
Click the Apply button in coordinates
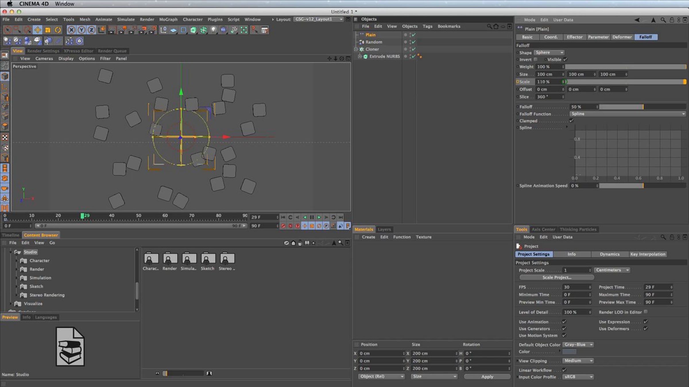(x=487, y=377)
